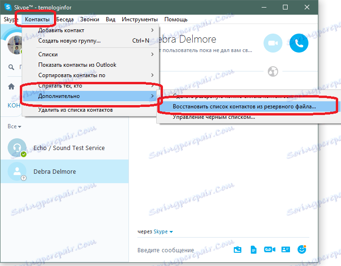Maximize the Skype window
Image resolution: width=341 pixels, height=266 pixels.
(x=285, y=7)
